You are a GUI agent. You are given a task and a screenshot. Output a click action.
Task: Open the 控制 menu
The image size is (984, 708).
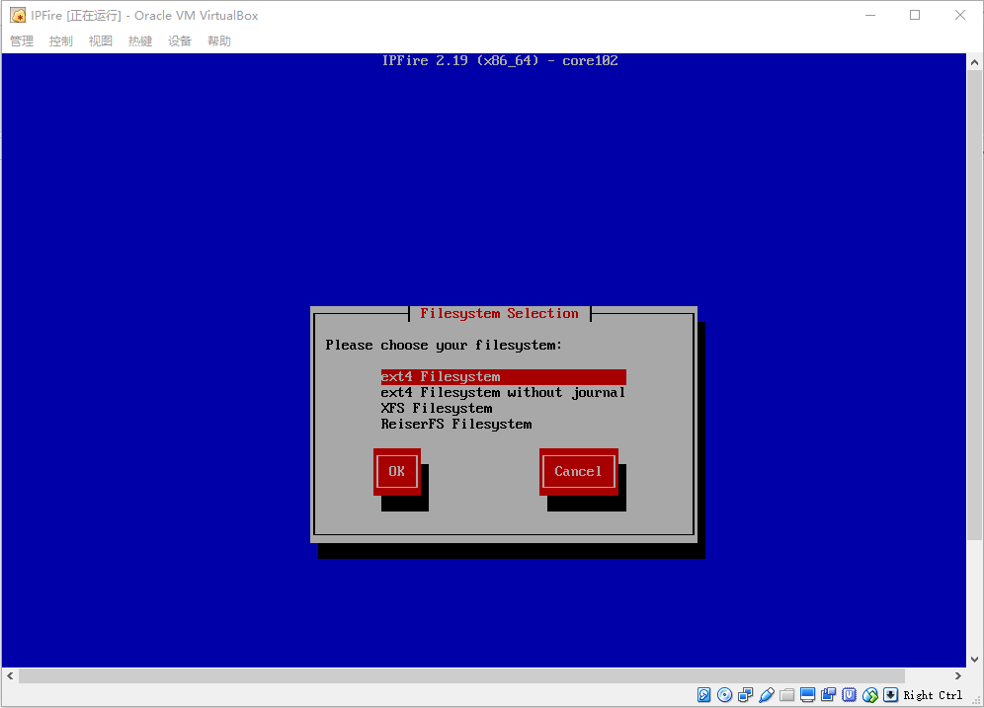[x=61, y=40]
